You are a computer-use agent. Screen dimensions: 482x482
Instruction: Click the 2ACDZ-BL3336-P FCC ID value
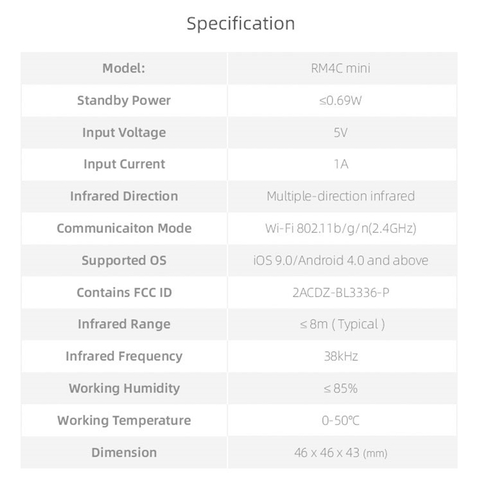point(340,293)
